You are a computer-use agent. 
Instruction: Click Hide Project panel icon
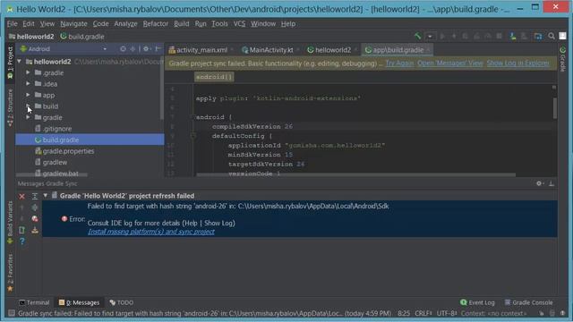158,49
